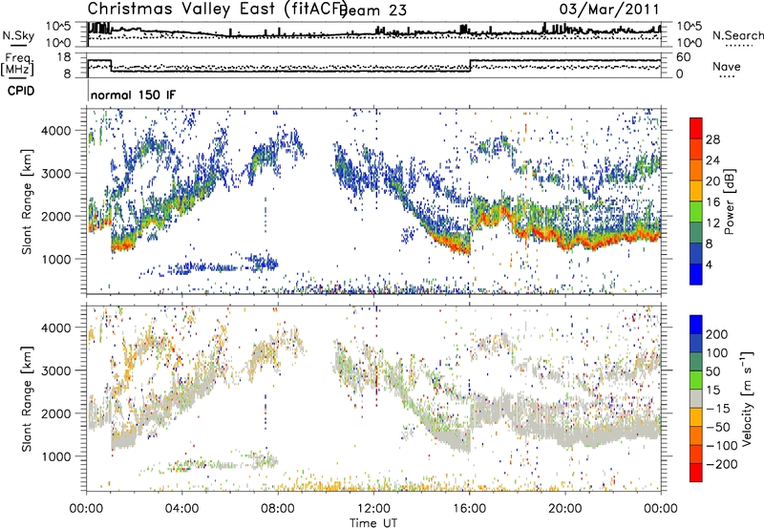Click the 16:00 time axis label
The image size is (764, 529).
tap(469, 509)
